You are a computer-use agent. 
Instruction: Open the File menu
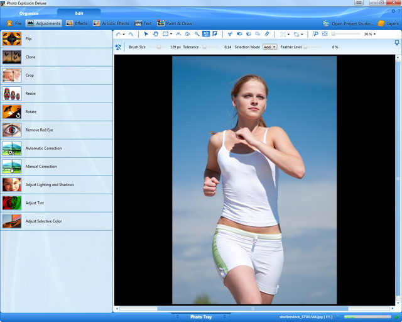click(14, 23)
